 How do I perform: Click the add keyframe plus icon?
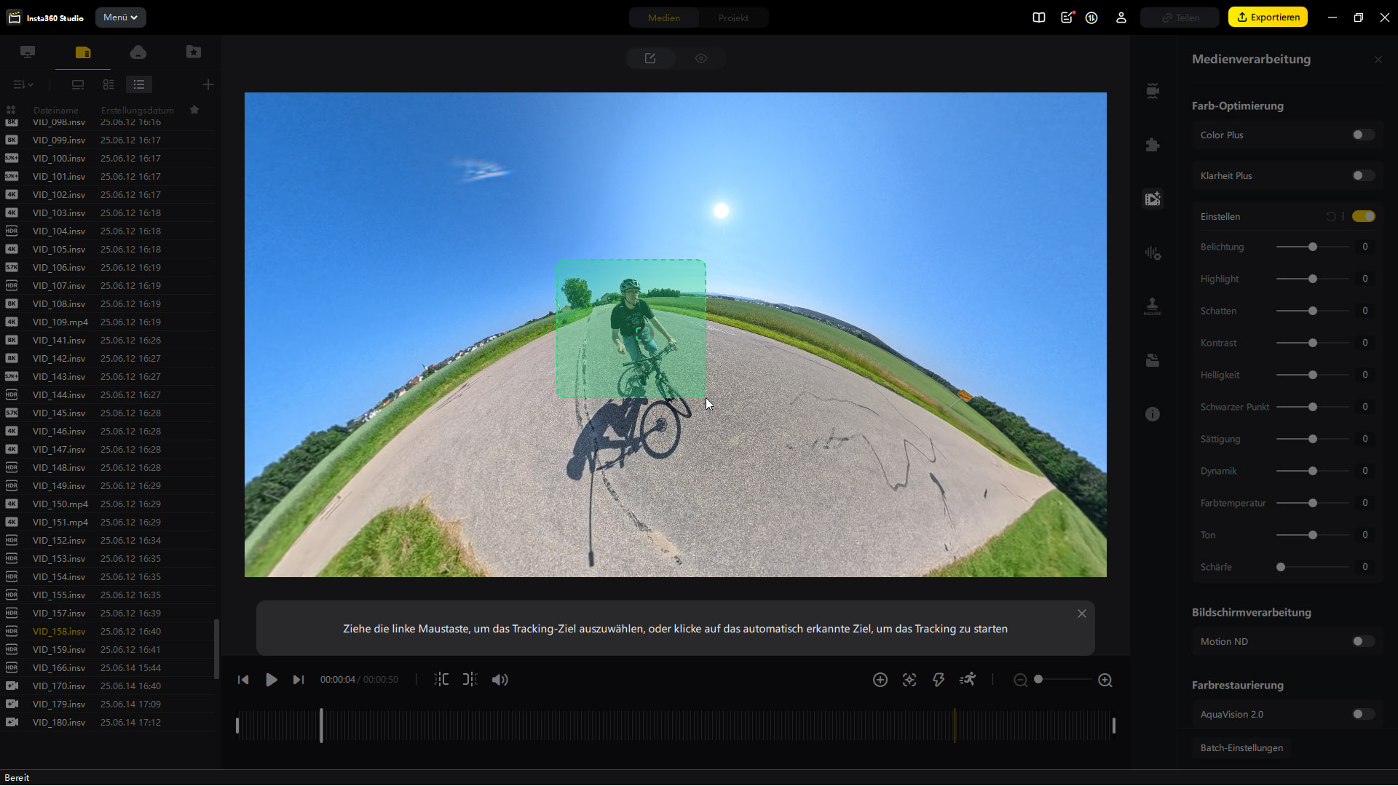coord(880,680)
